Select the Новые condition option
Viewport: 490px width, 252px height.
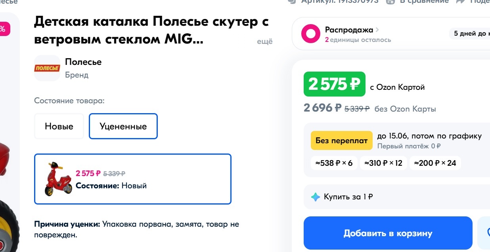tap(59, 126)
